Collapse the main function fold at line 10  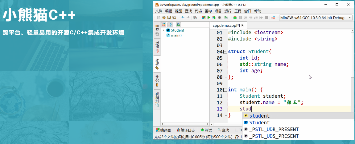pyautogui.click(x=225, y=90)
